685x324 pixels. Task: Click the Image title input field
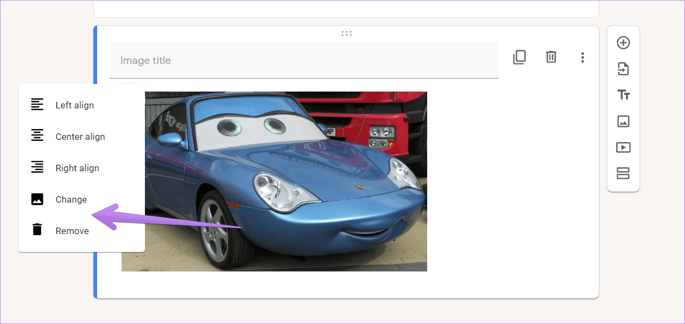point(304,60)
